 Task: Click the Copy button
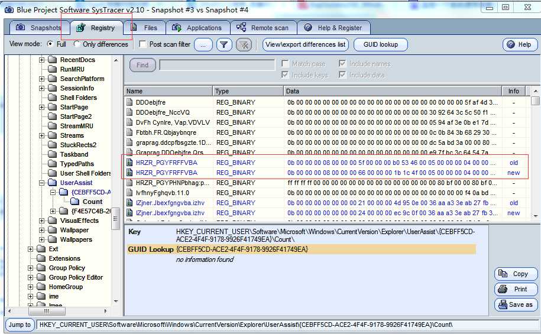[516, 274]
